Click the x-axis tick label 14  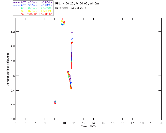[x=103, y=123]
